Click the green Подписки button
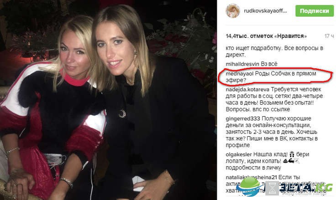This screenshot has width=336, height=200. (315, 10)
